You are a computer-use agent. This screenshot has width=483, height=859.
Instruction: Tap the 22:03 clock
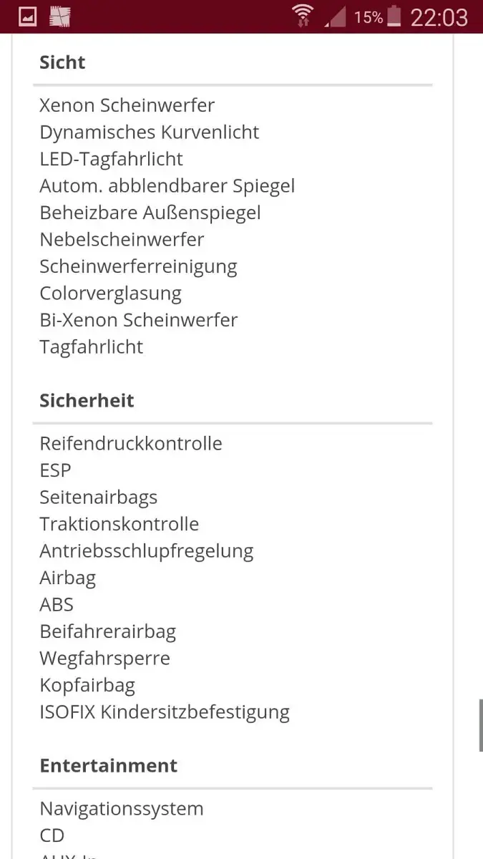[x=439, y=17]
